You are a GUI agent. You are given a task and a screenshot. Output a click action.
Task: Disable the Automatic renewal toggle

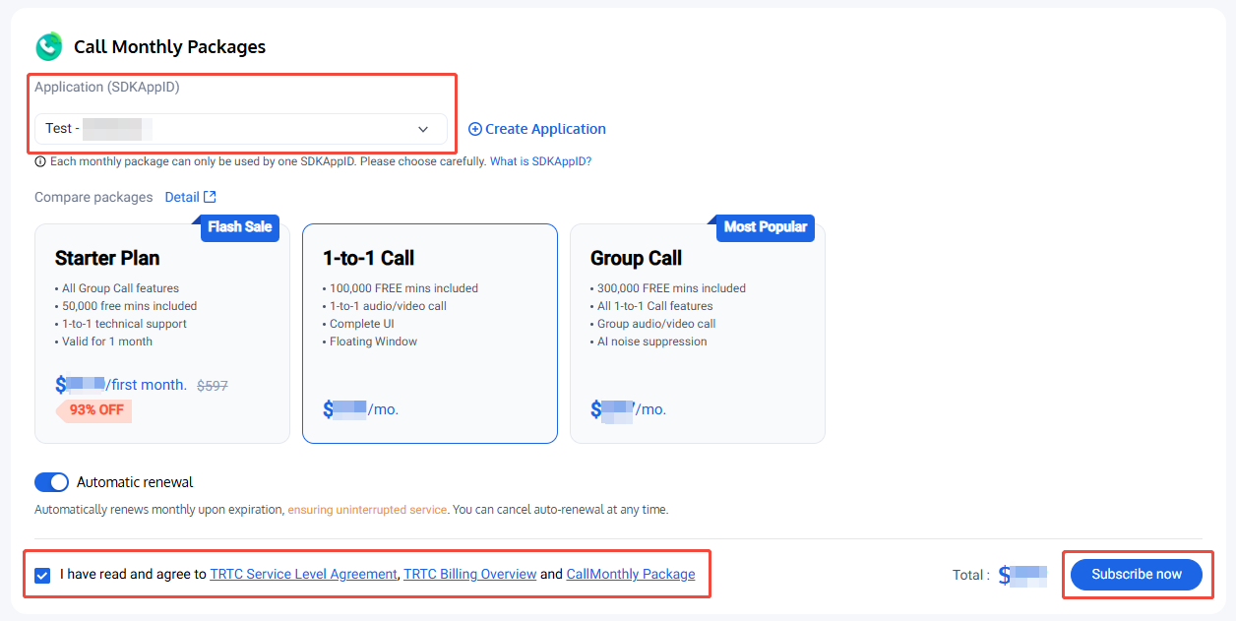[51, 482]
